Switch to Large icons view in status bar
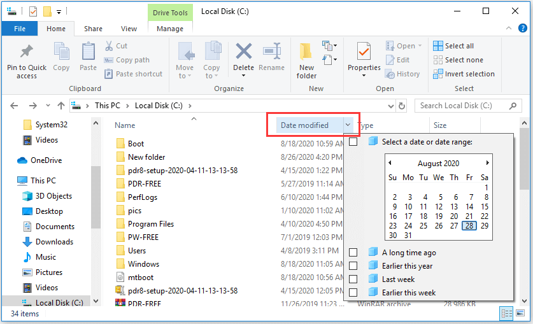This screenshot has height=324, width=533. [x=520, y=313]
